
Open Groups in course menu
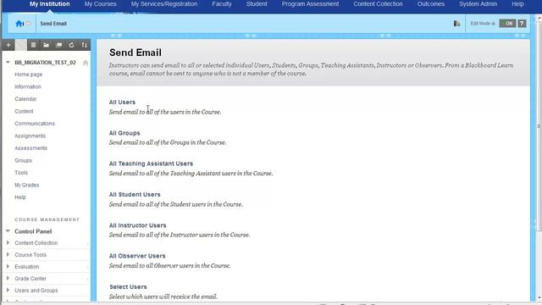coord(23,160)
